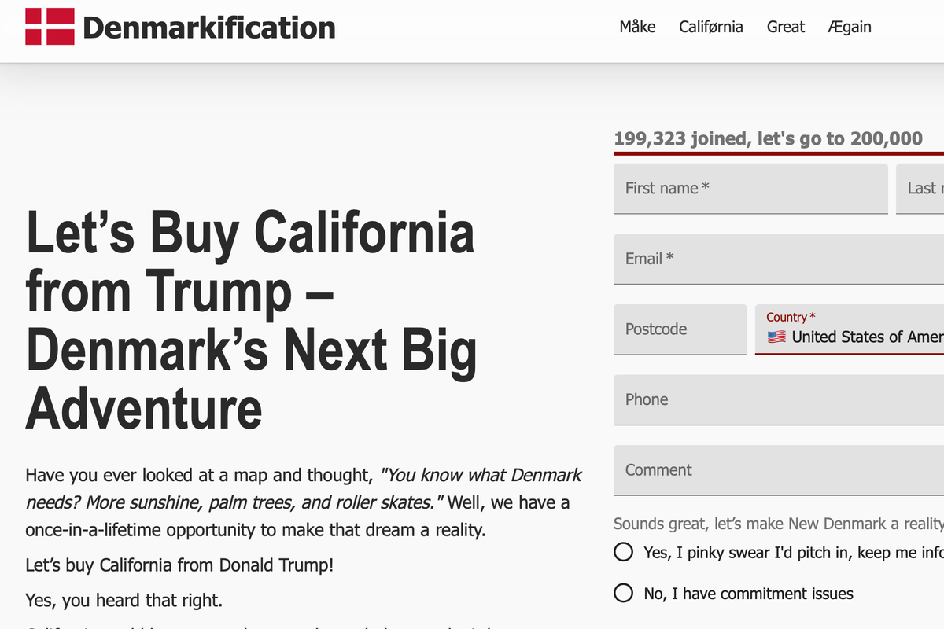944x629 pixels.
Task: Click the red signature progress bar
Action: pos(779,153)
